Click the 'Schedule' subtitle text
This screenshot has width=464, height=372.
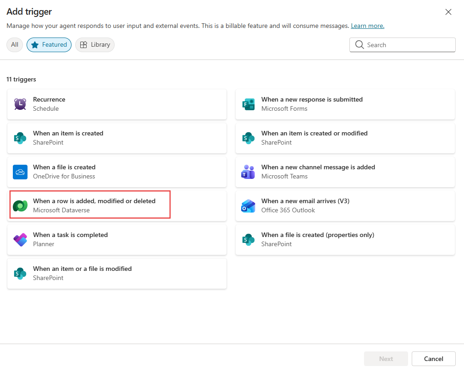pos(46,108)
